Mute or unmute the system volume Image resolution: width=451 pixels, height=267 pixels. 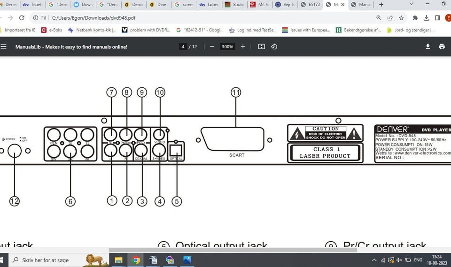[399, 260]
